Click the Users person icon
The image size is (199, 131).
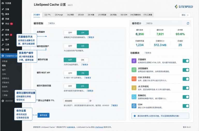point(3,39)
